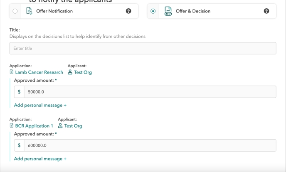The image size is (286, 172).
Task: Open the BCR Application 1 link
Action: (34, 126)
